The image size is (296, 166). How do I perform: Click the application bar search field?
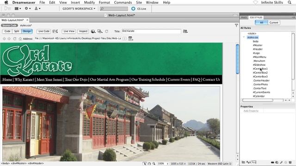(x=114, y=9)
